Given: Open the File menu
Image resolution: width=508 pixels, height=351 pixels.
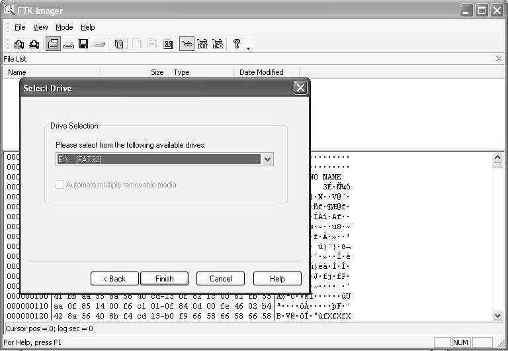Looking at the screenshot, I should tap(20, 27).
